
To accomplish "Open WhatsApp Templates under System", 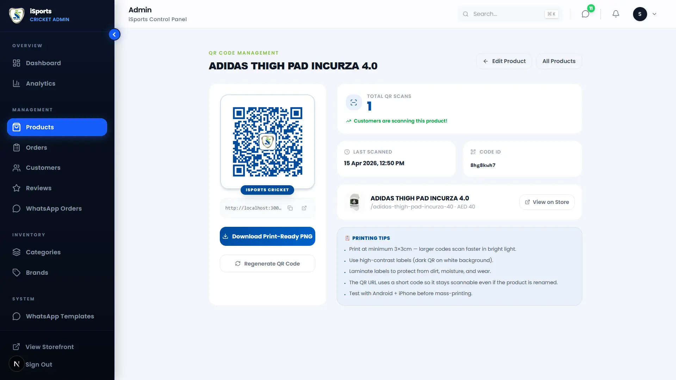I will point(57,316).
